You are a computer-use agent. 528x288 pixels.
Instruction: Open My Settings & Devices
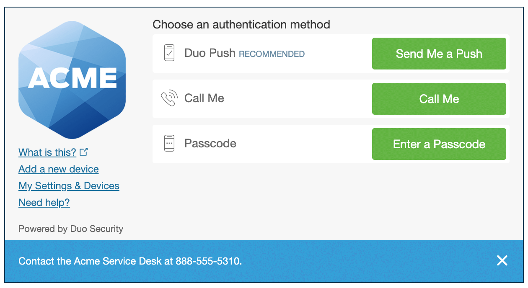69,186
